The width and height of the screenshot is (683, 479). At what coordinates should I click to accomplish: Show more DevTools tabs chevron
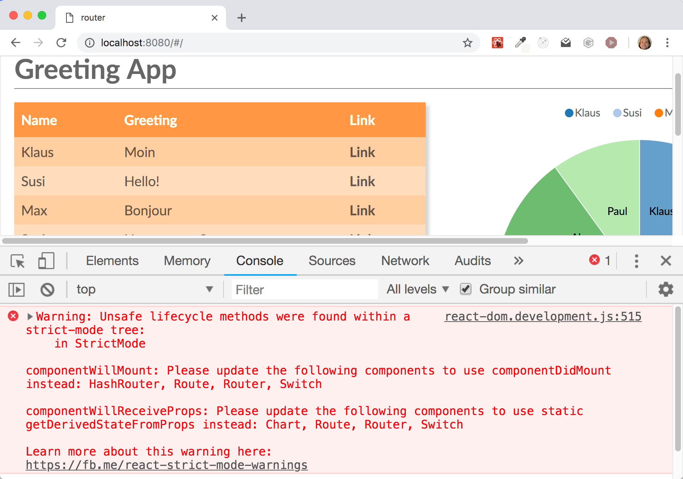pyautogui.click(x=518, y=261)
